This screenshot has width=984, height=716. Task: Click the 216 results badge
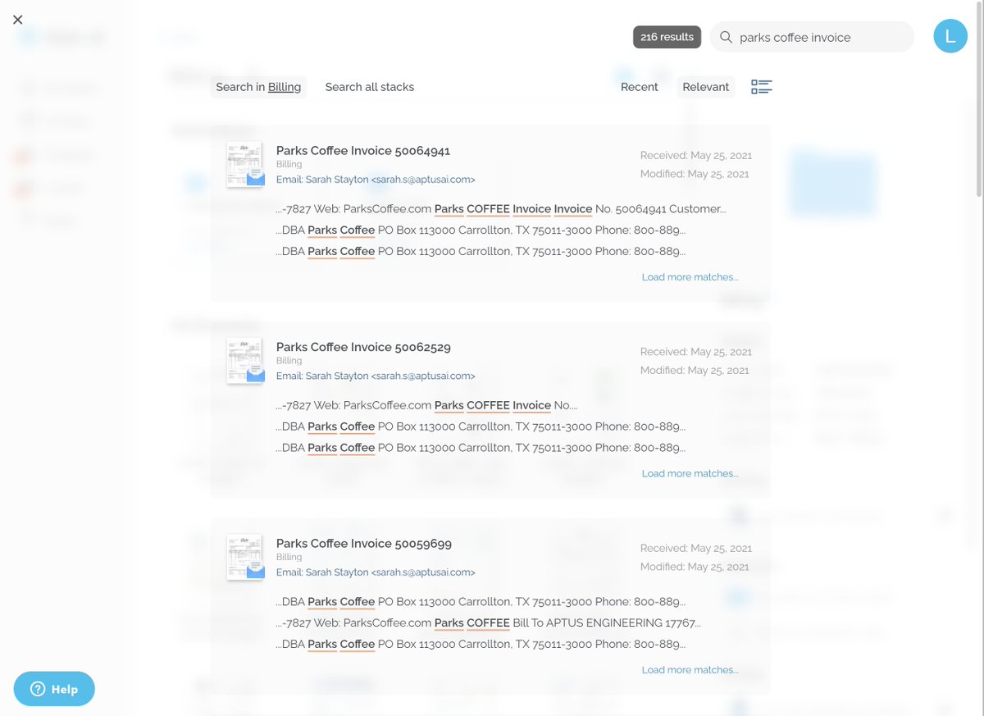tap(667, 37)
